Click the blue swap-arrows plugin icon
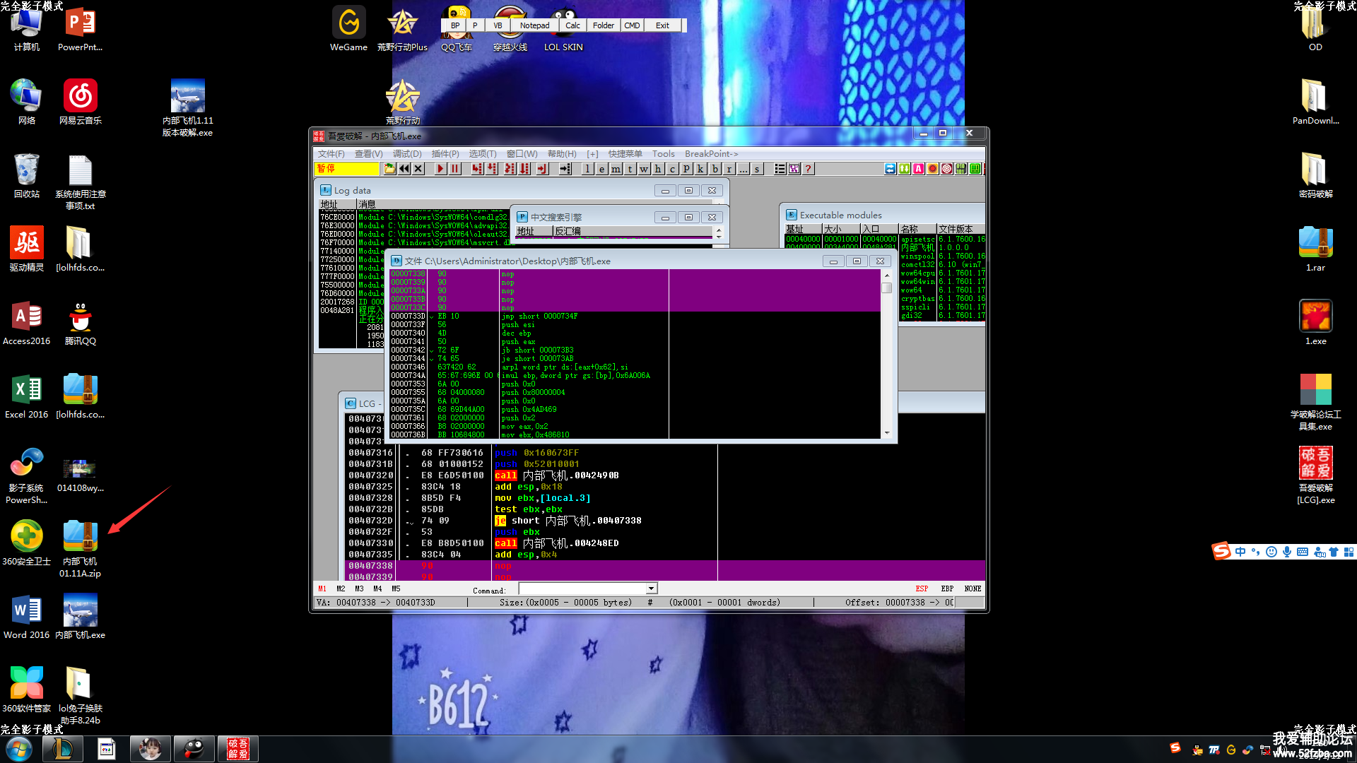This screenshot has width=1357, height=763. pos(890,169)
